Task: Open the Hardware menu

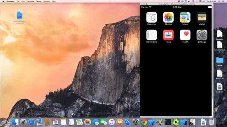Action: pyautogui.click(x=30, y=1)
